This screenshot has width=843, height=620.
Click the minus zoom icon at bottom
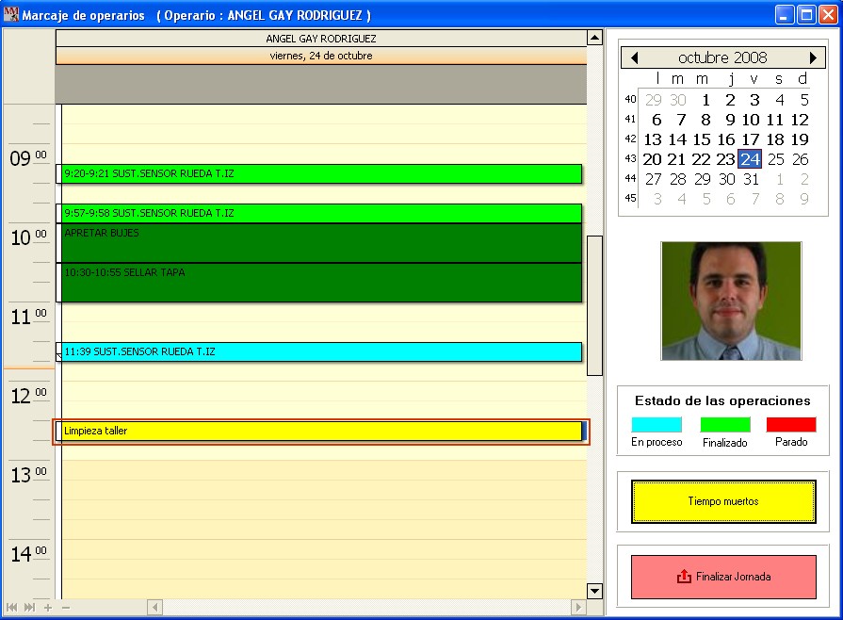pyautogui.click(x=66, y=608)
